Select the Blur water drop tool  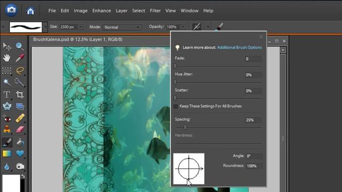[7, 166]
